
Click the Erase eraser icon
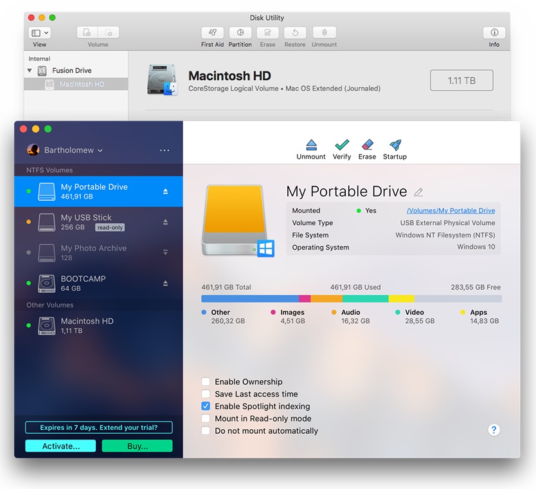(367, 145)
